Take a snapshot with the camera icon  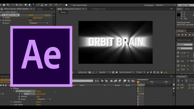point(90,72)
